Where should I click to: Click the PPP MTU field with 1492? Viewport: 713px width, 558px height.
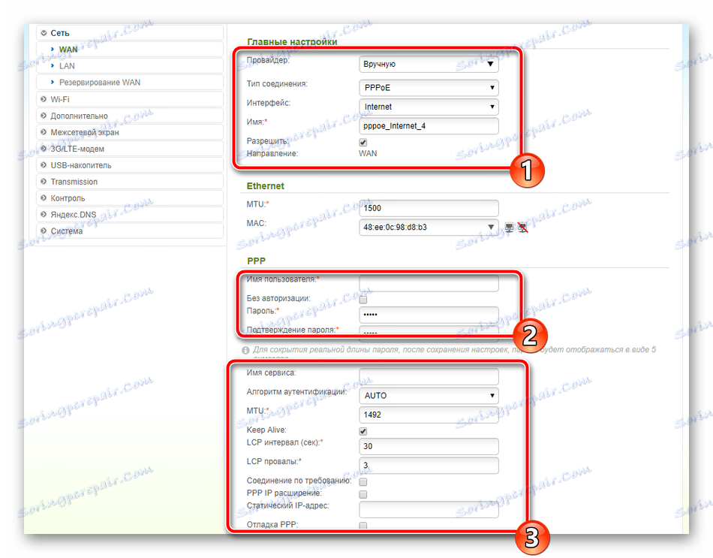tap(429, 415)
